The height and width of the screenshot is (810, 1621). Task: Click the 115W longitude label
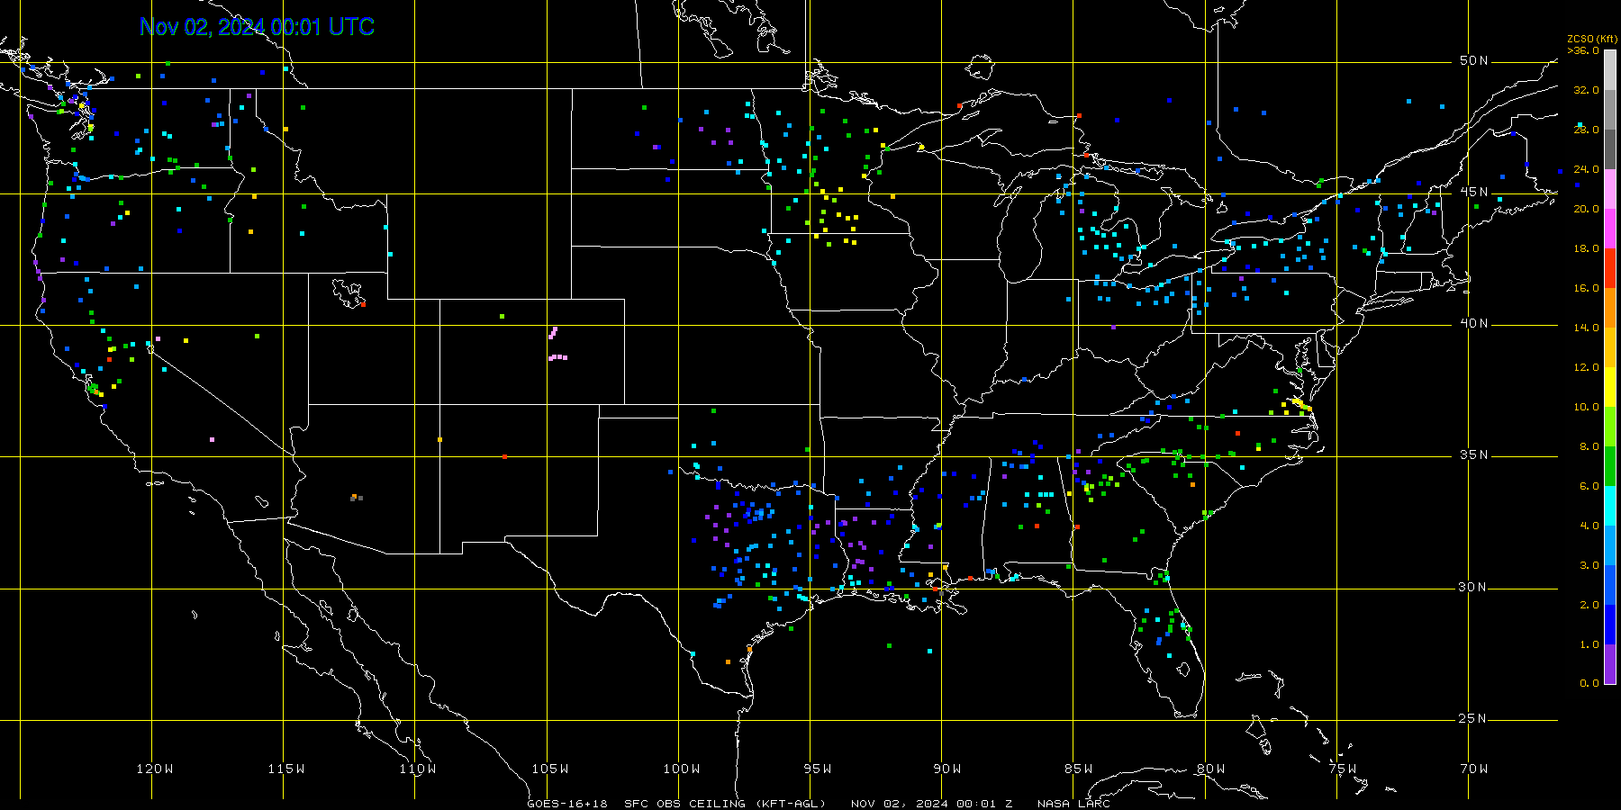pos(286,769)
